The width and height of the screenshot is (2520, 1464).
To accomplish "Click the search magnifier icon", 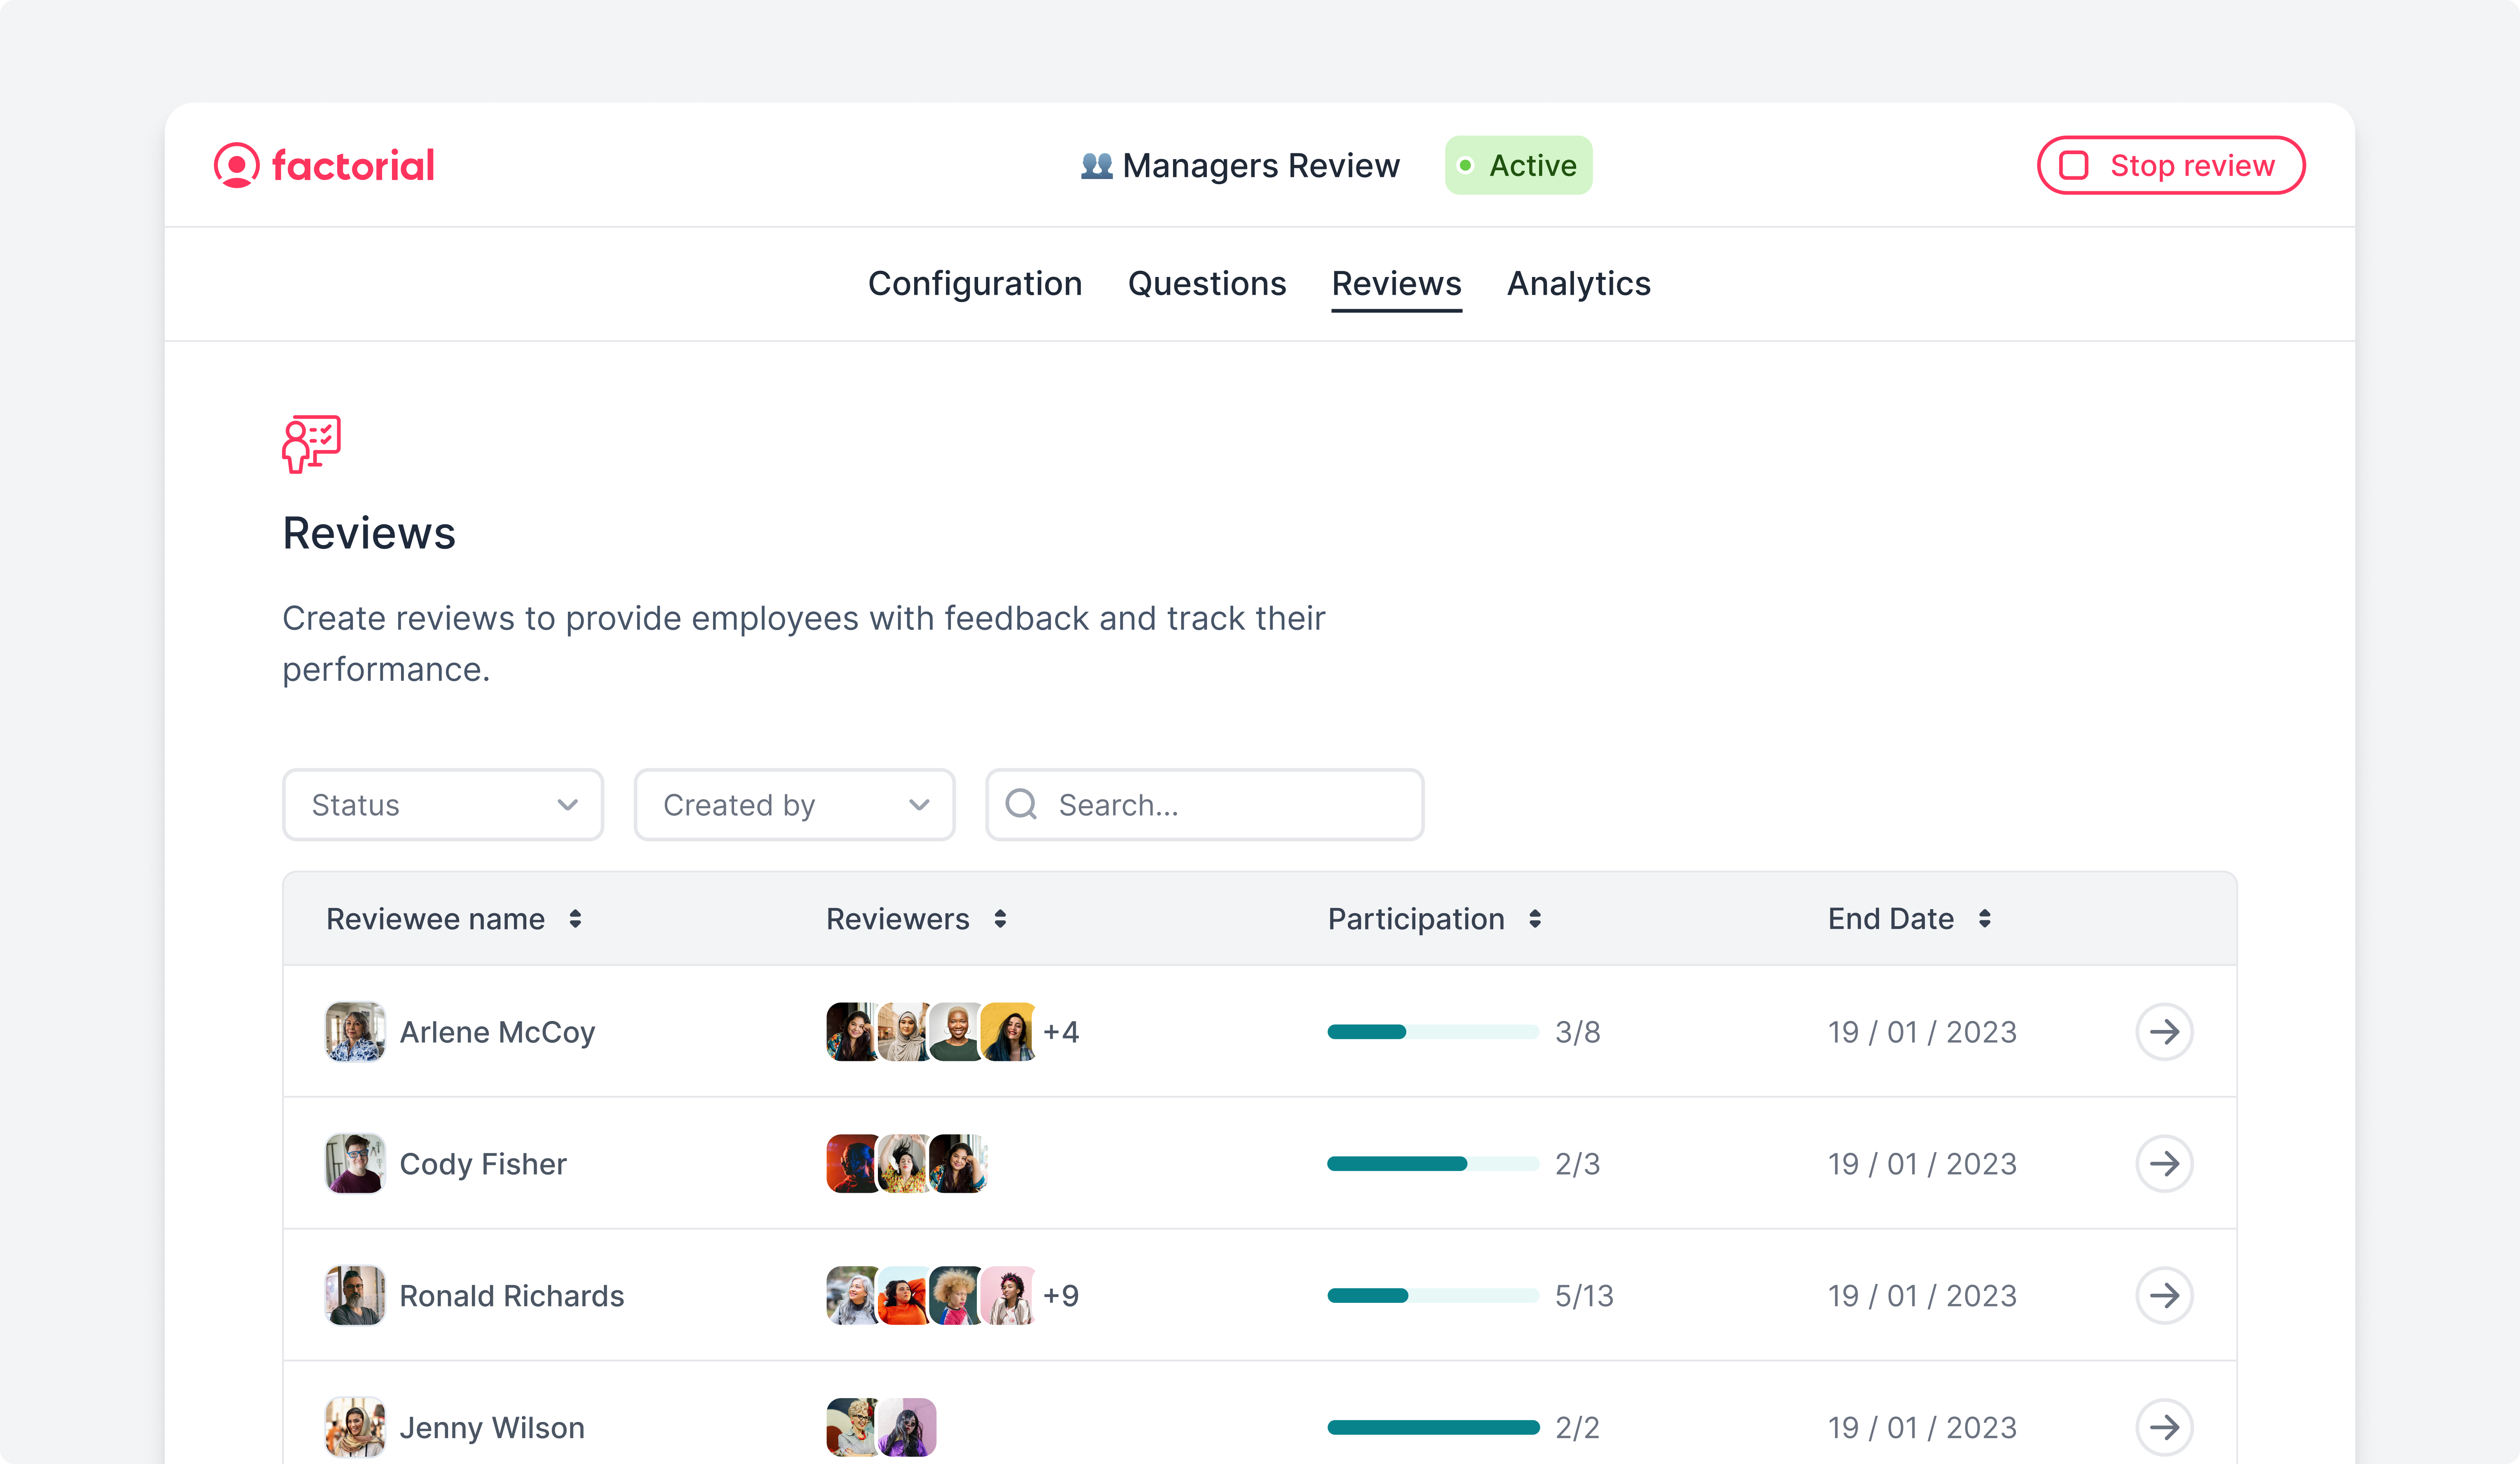I will [1021, 804].
